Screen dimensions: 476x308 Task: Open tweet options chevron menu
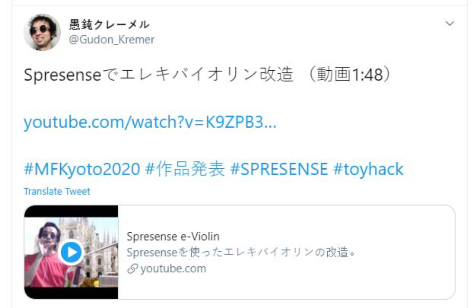pyautogui.click(x=449, y=24)
